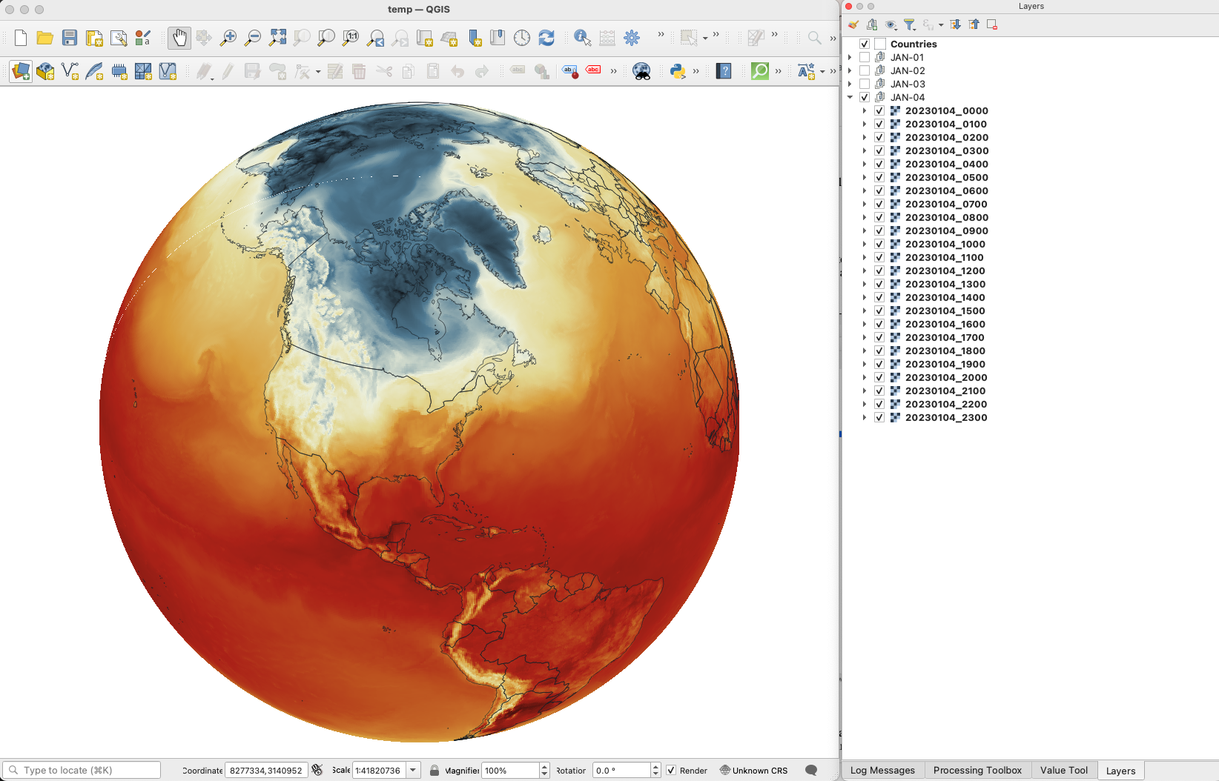Uncheck the Countries layer visibility
This screenshot has width=1219, height=781.
point(865,44)
